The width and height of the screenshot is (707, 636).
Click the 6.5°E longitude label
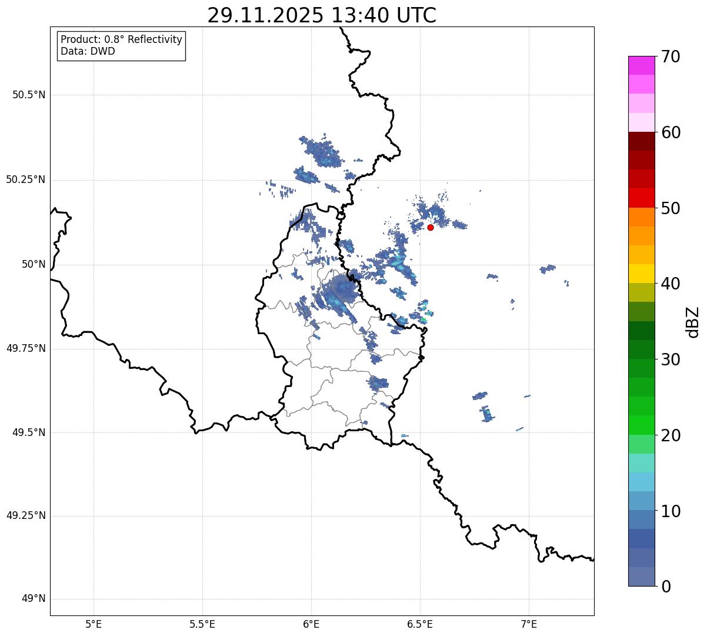coord(420,624)
